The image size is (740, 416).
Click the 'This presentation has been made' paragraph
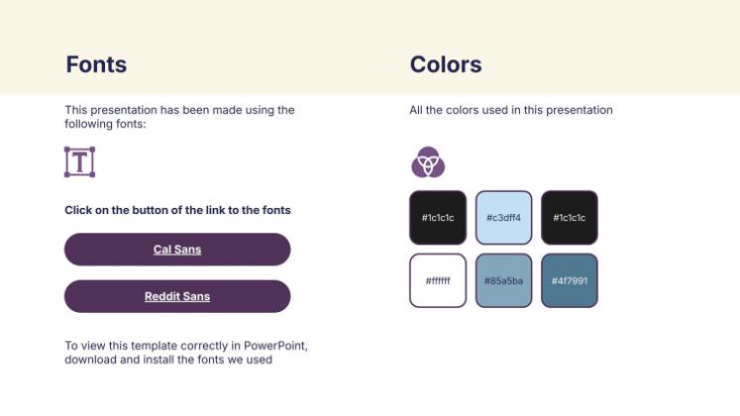(179, 110)
